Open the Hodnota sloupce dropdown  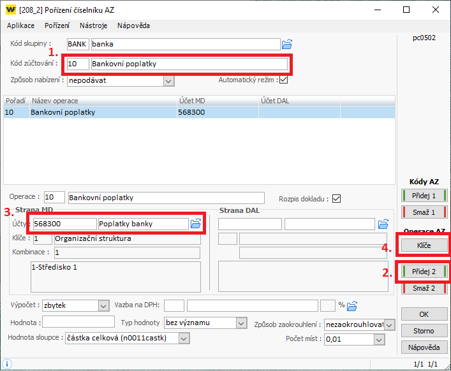[x=184, y=338]
